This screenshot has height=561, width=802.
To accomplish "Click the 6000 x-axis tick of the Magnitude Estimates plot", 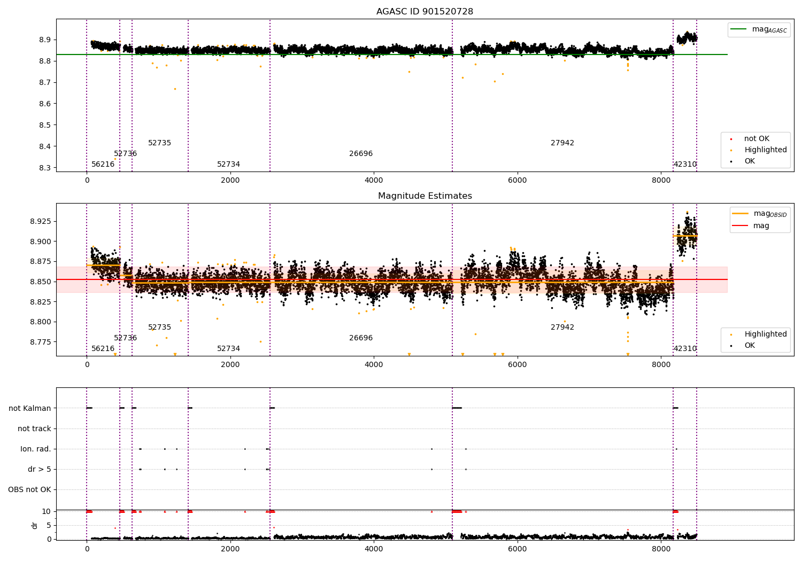I will pos(518,364).
